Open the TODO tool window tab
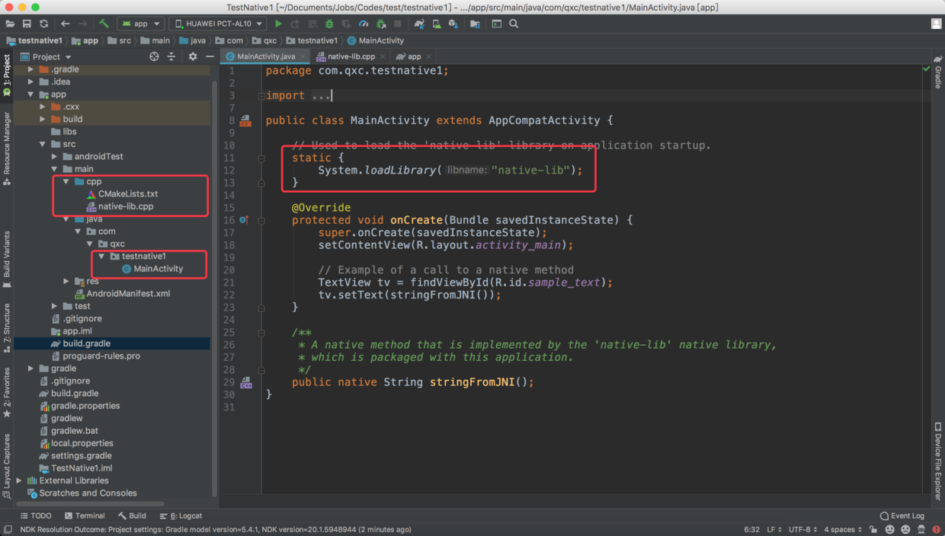The height and width of the screenshot is (536, 945). pos(36,515)
